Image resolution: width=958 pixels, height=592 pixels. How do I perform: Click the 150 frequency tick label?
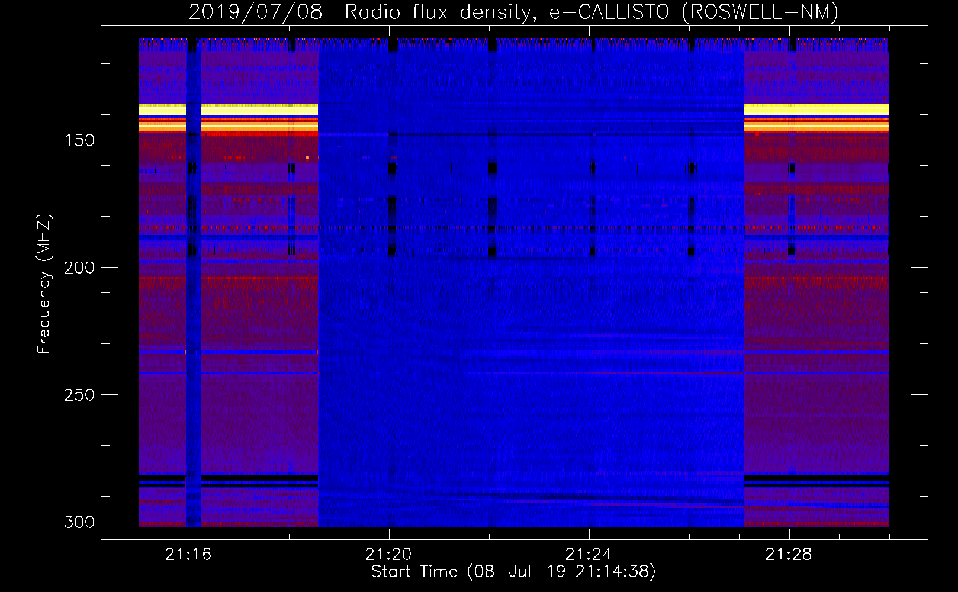coord(79,140)
